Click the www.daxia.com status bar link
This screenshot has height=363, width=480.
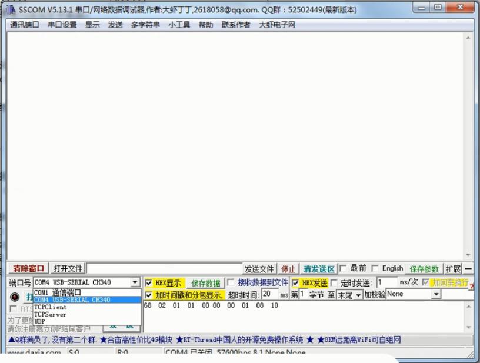tap(34, 353)
